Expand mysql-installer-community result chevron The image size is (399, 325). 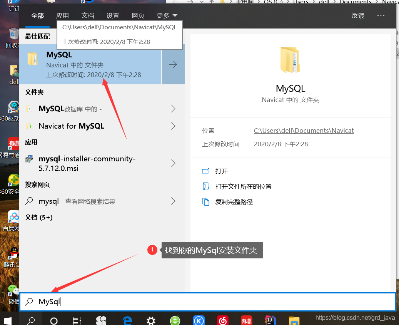173,163
